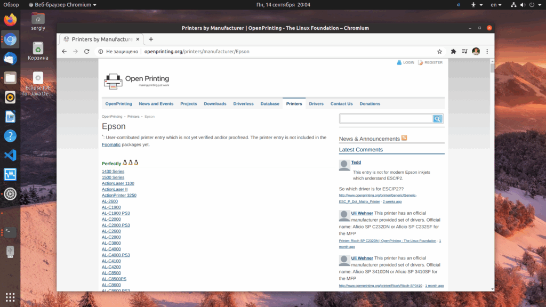Open the Trash (Корзина) desktop icon
The image size is (546, 307).
click(38, 51)
